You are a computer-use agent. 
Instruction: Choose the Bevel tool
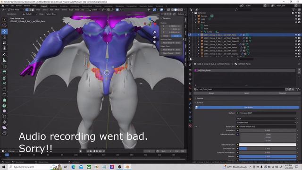[x=4, y=84]
